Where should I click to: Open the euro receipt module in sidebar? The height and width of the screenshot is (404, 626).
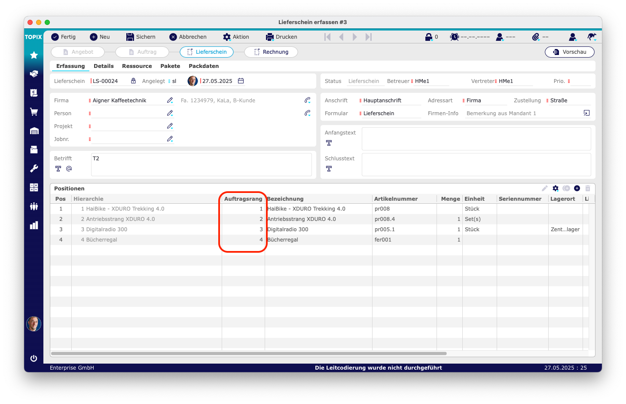pyautogui.click(x=34, y=93)
